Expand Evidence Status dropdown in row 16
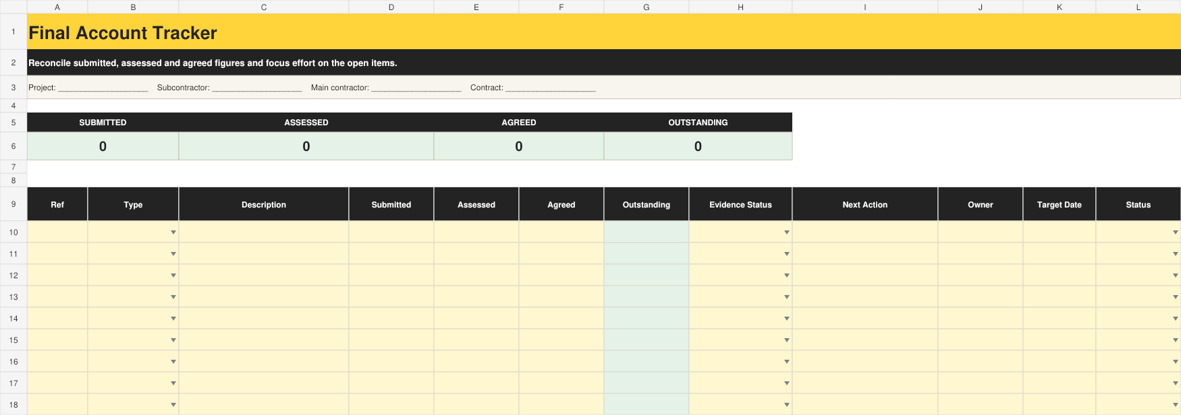The image size is (1181, 415). (787, 362)
